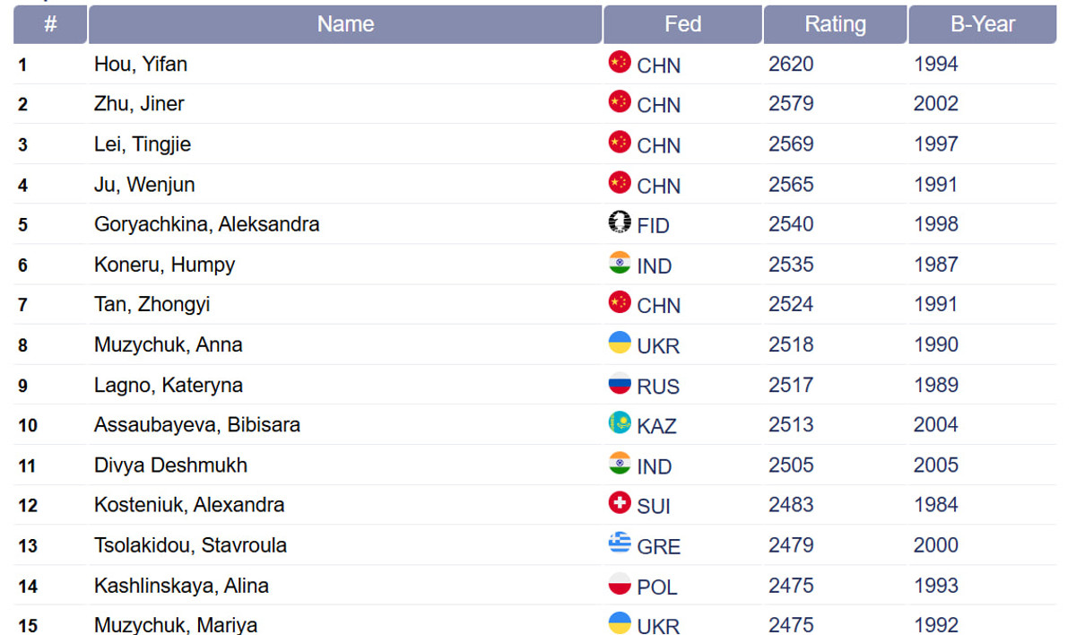Click the Kazakhstan flag beside Assaubayeva, Bibisara
Viewport: 1076px width, 635px height.
(x=620, y=422)
